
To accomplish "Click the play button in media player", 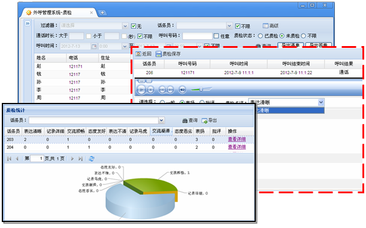I will click(x=141, y=90).
